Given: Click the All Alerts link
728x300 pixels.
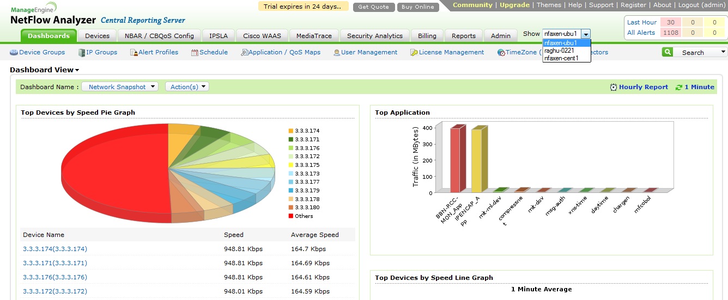Looking at the screenshot, I should pos(641,33).
